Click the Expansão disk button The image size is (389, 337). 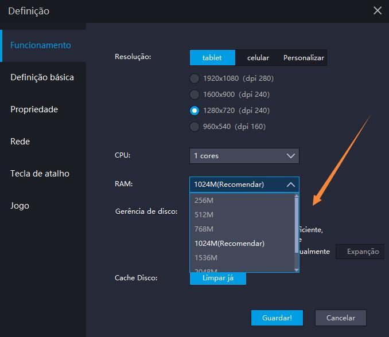click(360, 252)
